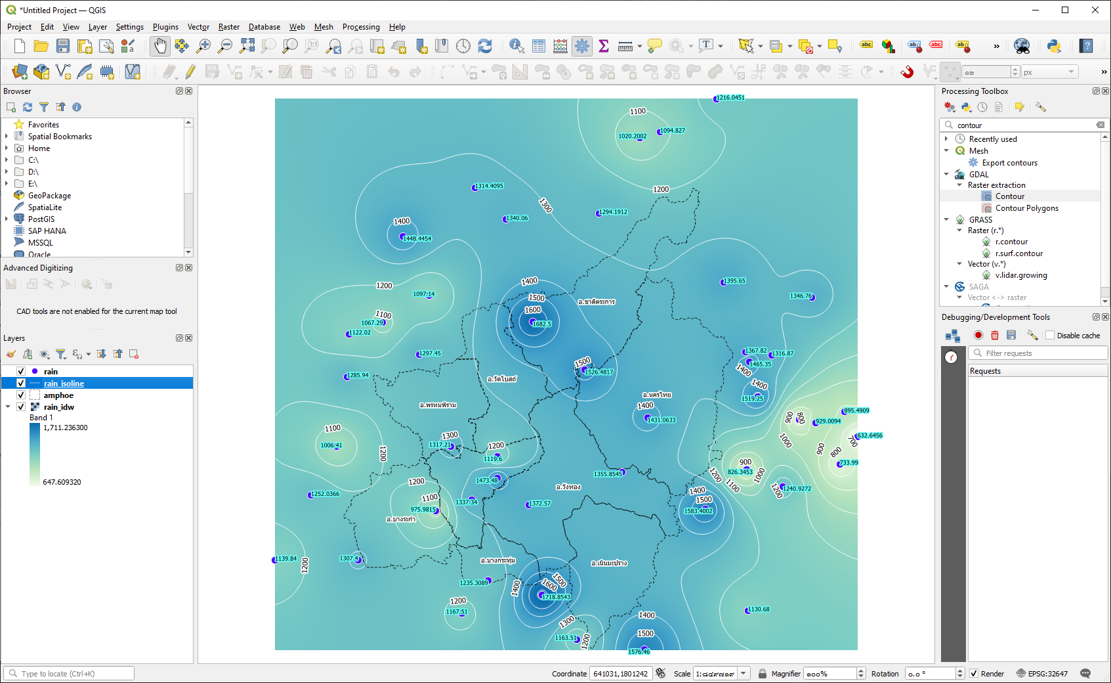Activate the Identify Features tool
This screenshot has height=683, width=1111.
click(x=517, y=46)
